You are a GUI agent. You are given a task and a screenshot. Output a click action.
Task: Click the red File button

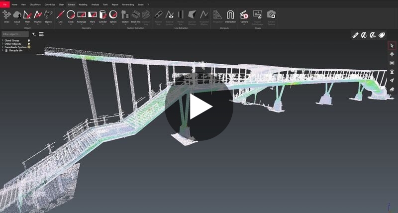(4, 4)
